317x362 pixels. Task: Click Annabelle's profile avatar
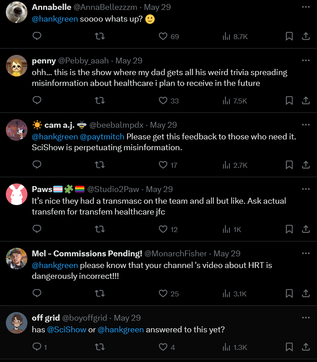[x=17, y=12]
